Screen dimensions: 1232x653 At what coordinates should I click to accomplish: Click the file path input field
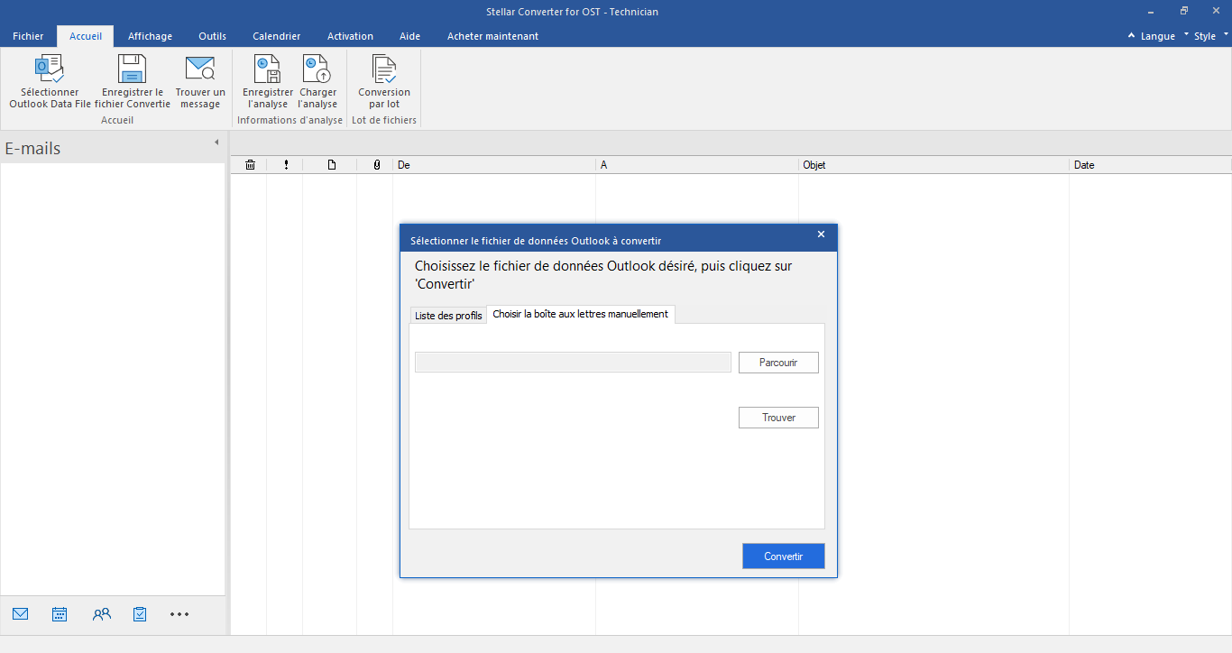click(573, 363)
